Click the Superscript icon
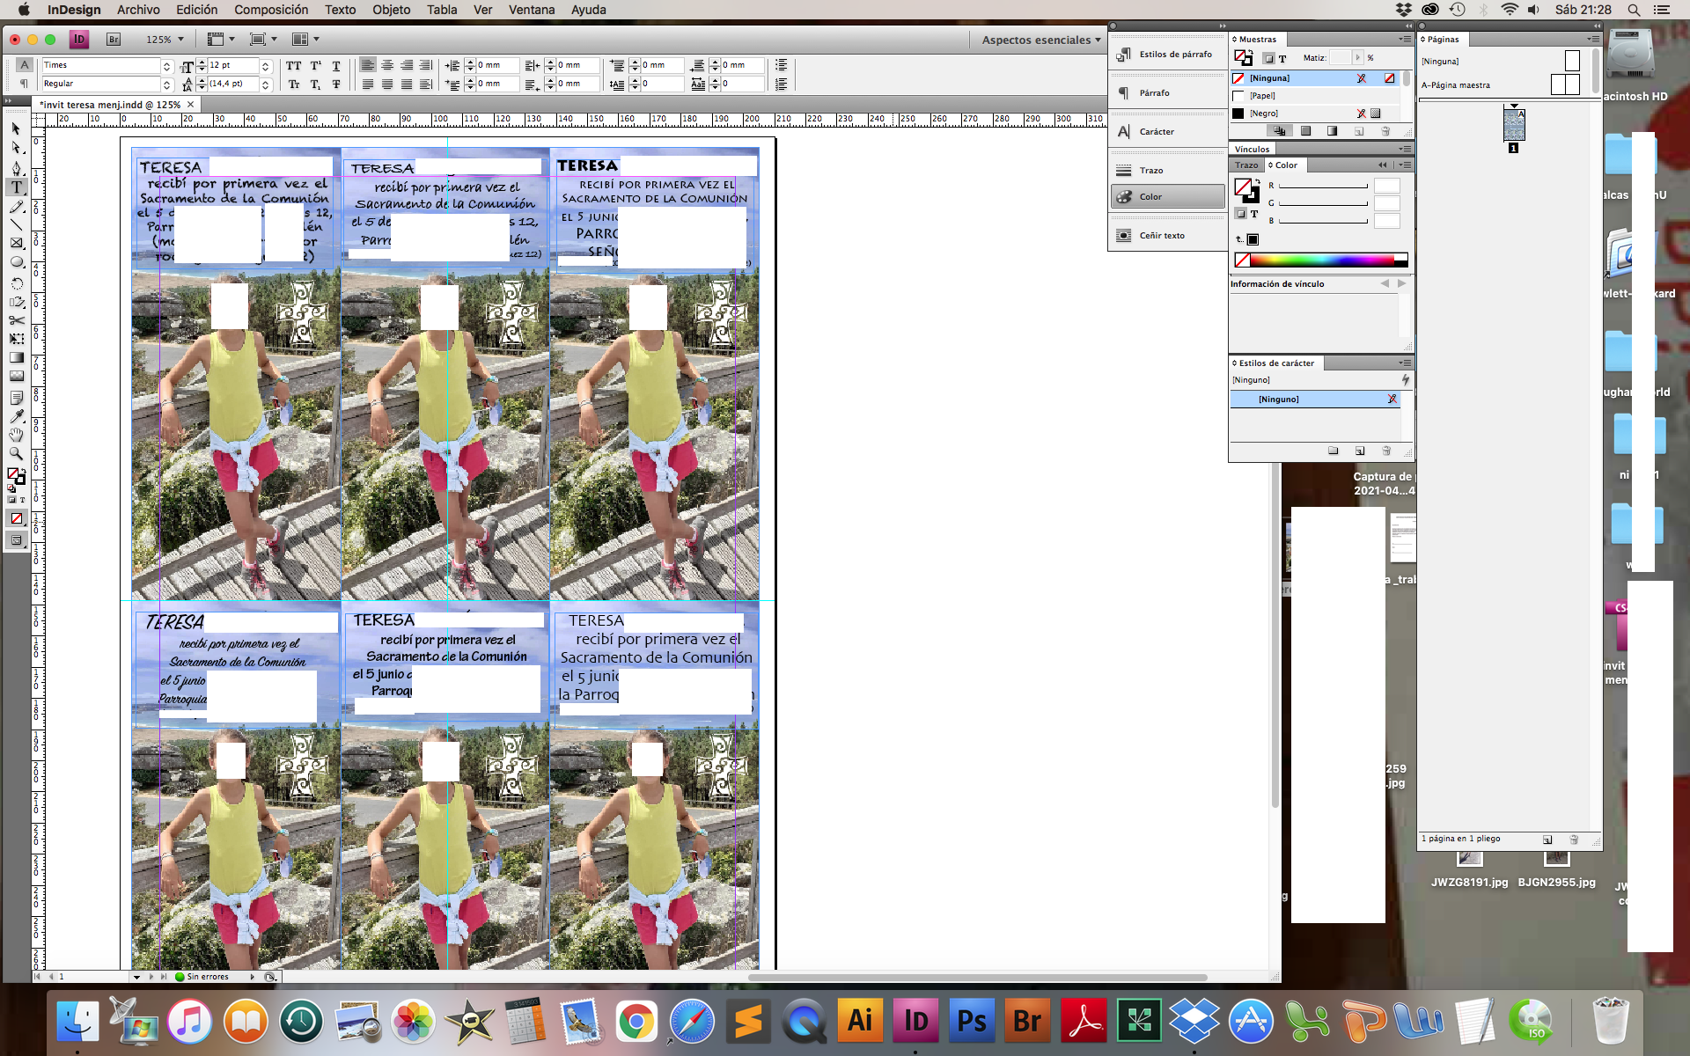 click(x=315, y=66)
